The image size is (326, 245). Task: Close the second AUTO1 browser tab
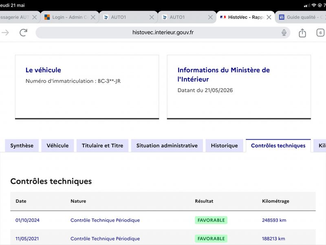210,17
